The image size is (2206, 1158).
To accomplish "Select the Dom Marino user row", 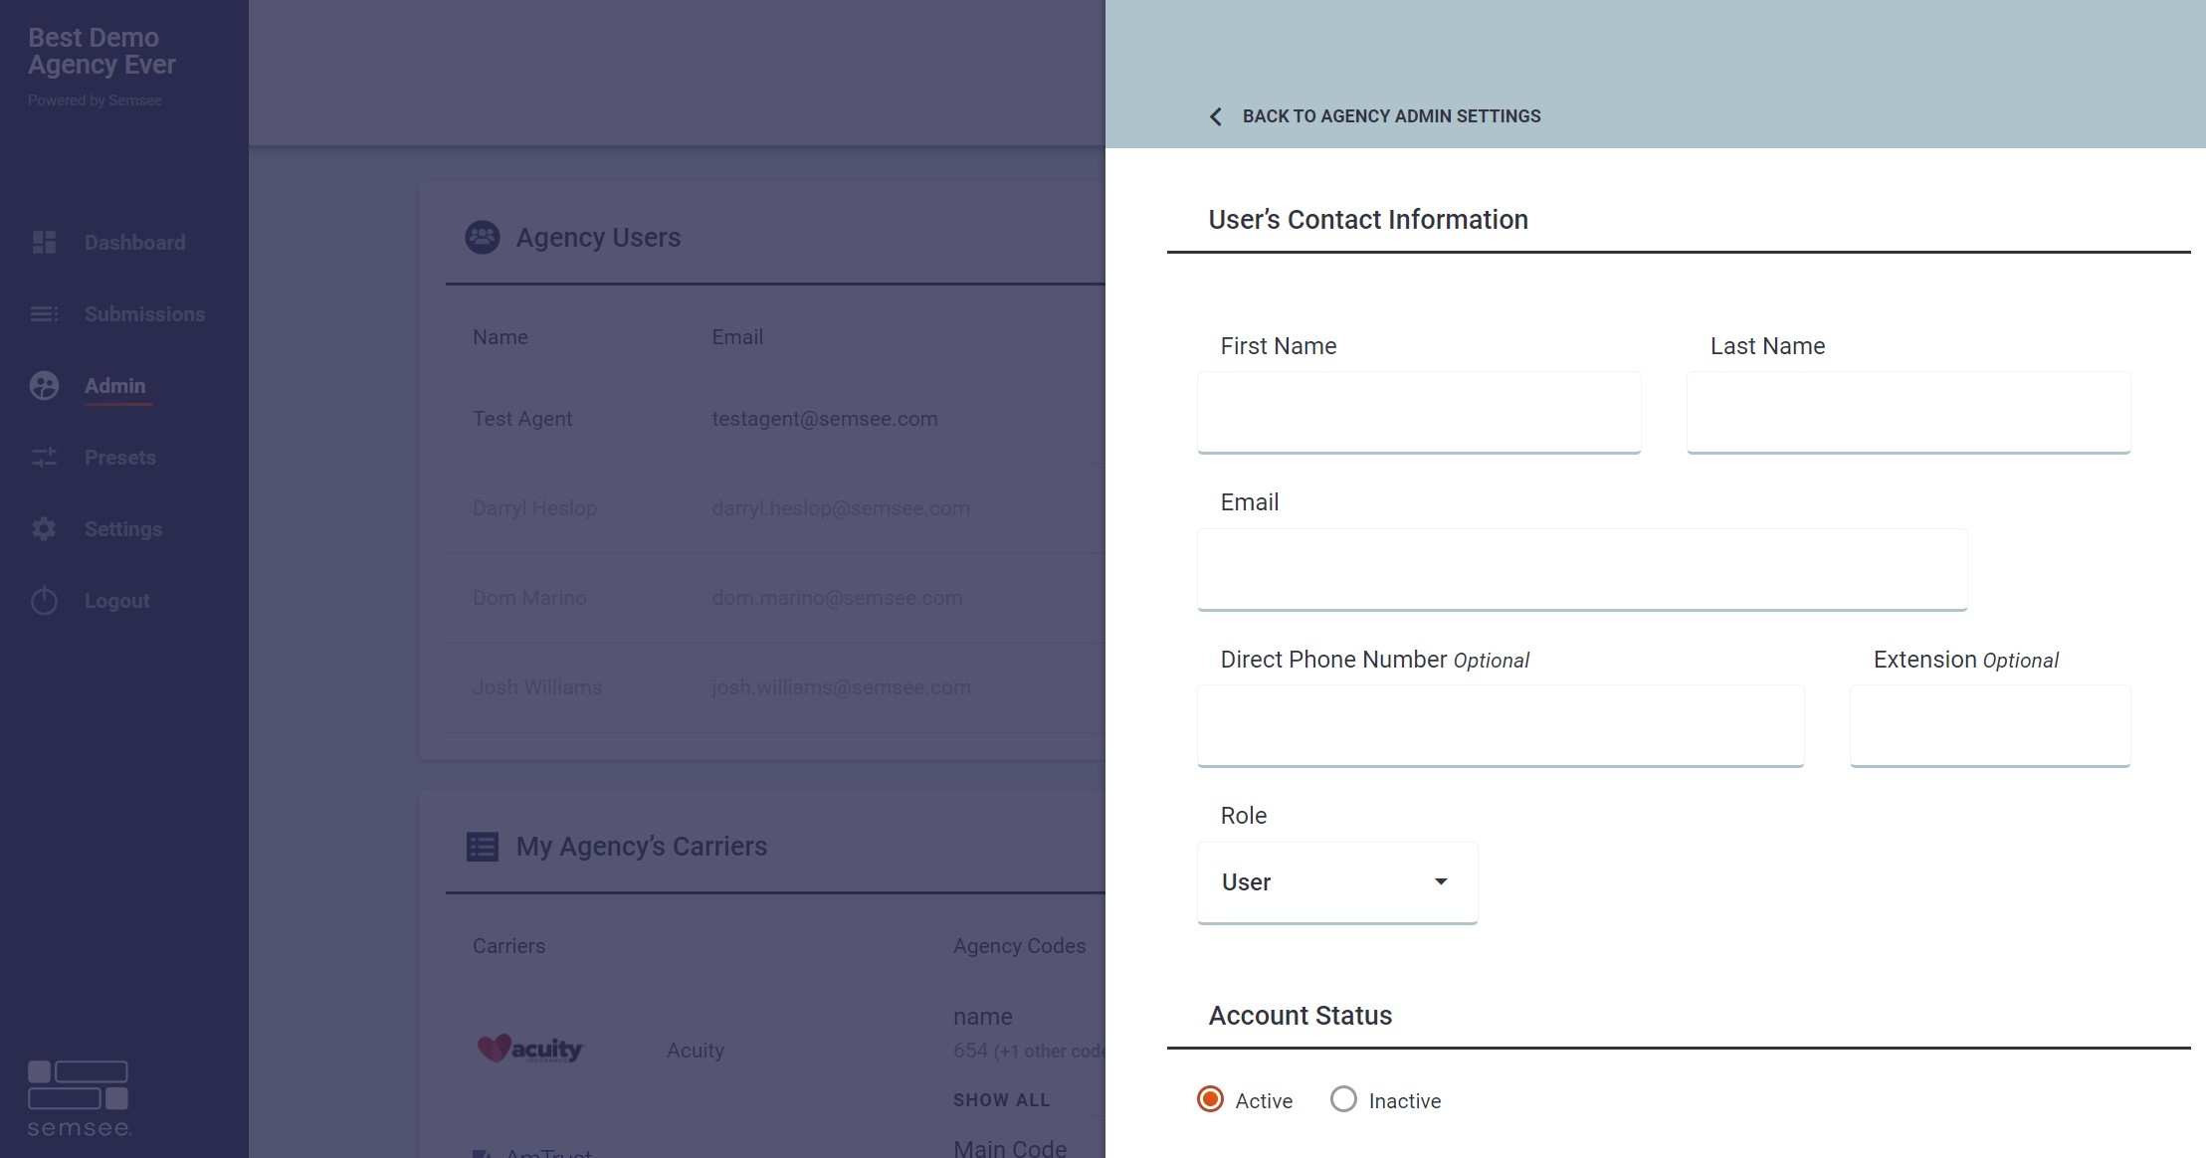I will pos(776,598).
